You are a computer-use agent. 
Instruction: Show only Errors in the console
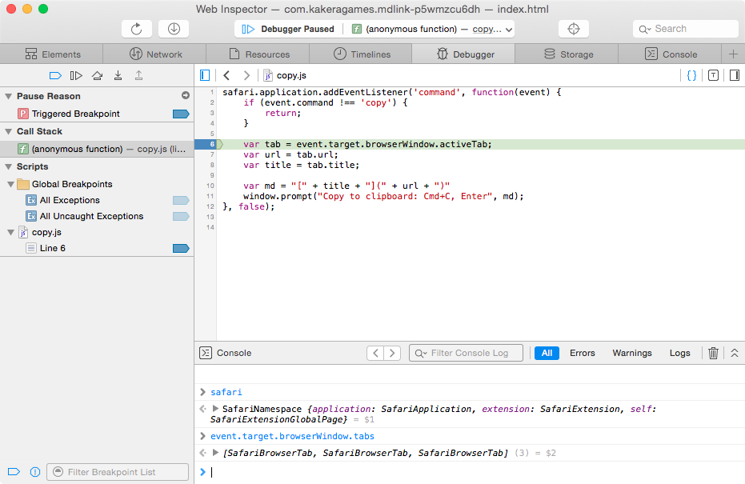click(x=583, y=353)
